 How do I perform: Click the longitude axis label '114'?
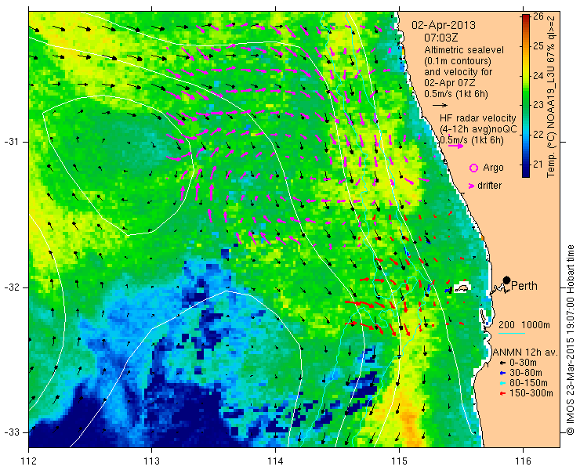point(276,461)
